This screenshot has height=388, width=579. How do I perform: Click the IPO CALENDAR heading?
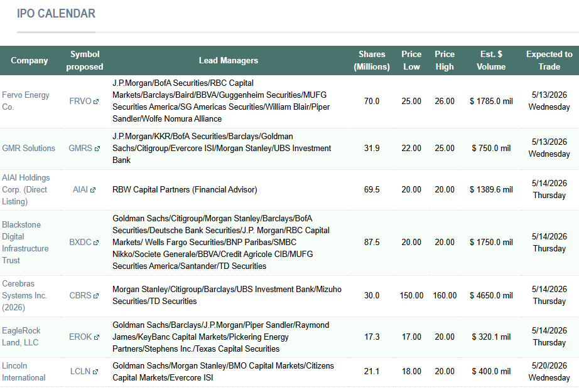click(56, 14)
